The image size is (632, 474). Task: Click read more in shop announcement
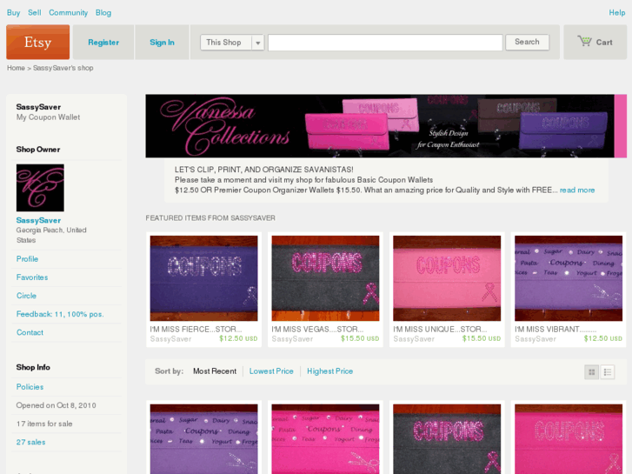click(x=576, y=190)
